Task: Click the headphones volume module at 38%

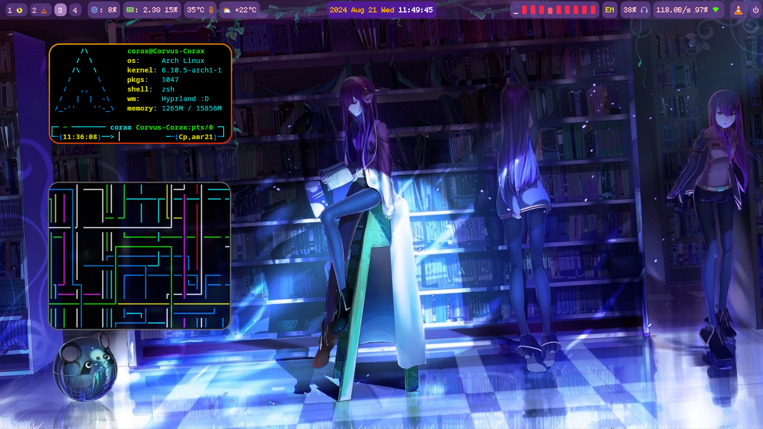Action: coord(635,10)
